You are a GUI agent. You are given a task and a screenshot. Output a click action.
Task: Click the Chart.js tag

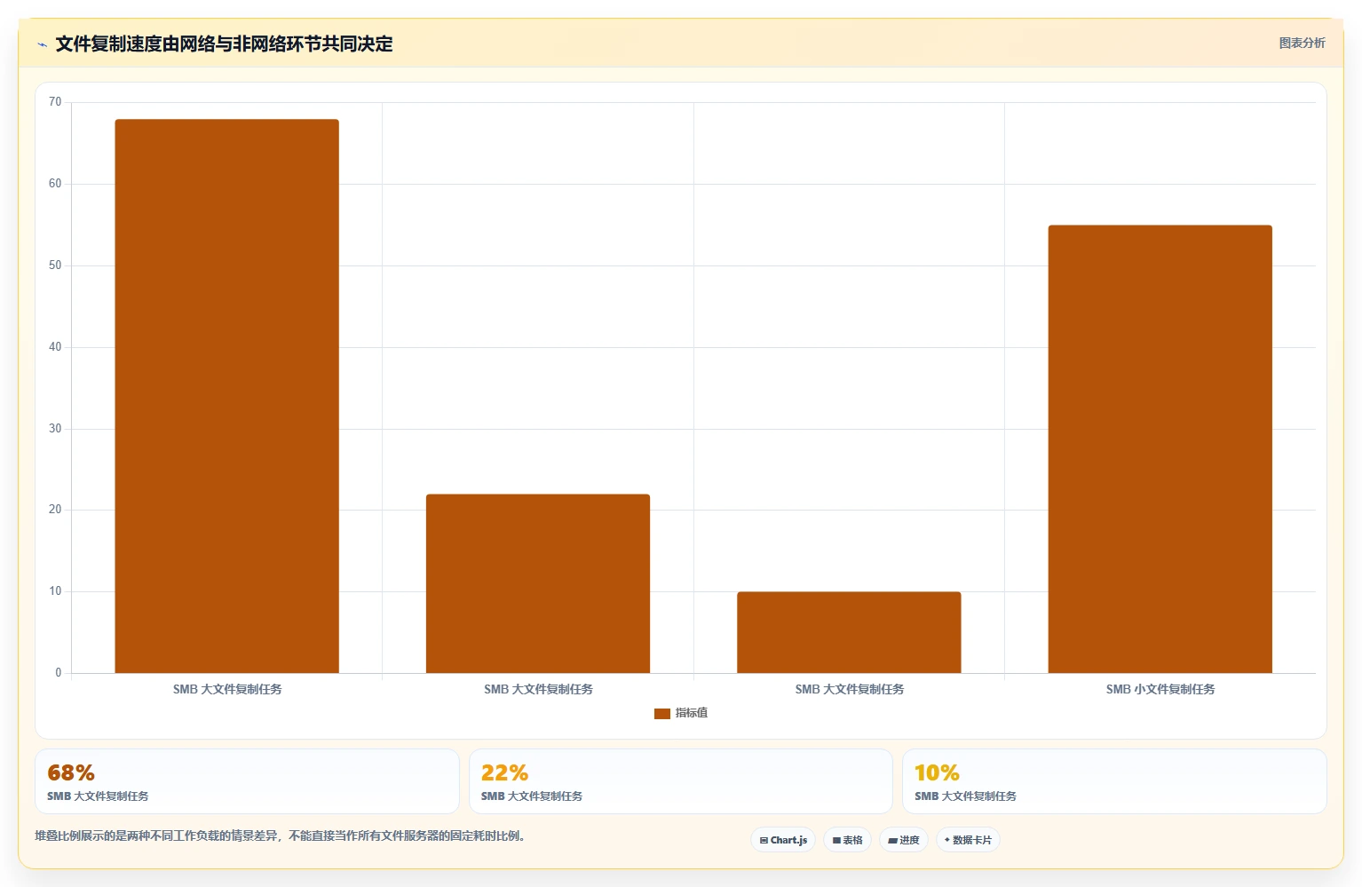(783, 840)
